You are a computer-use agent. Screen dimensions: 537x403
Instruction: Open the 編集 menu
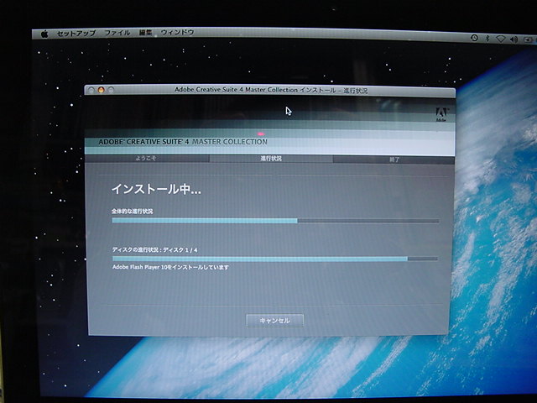[x=145, y=33]
